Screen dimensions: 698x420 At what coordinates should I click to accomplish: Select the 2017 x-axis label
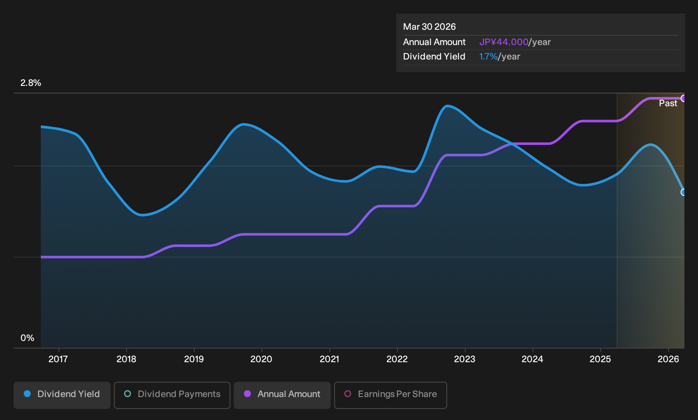click(58, 359)
